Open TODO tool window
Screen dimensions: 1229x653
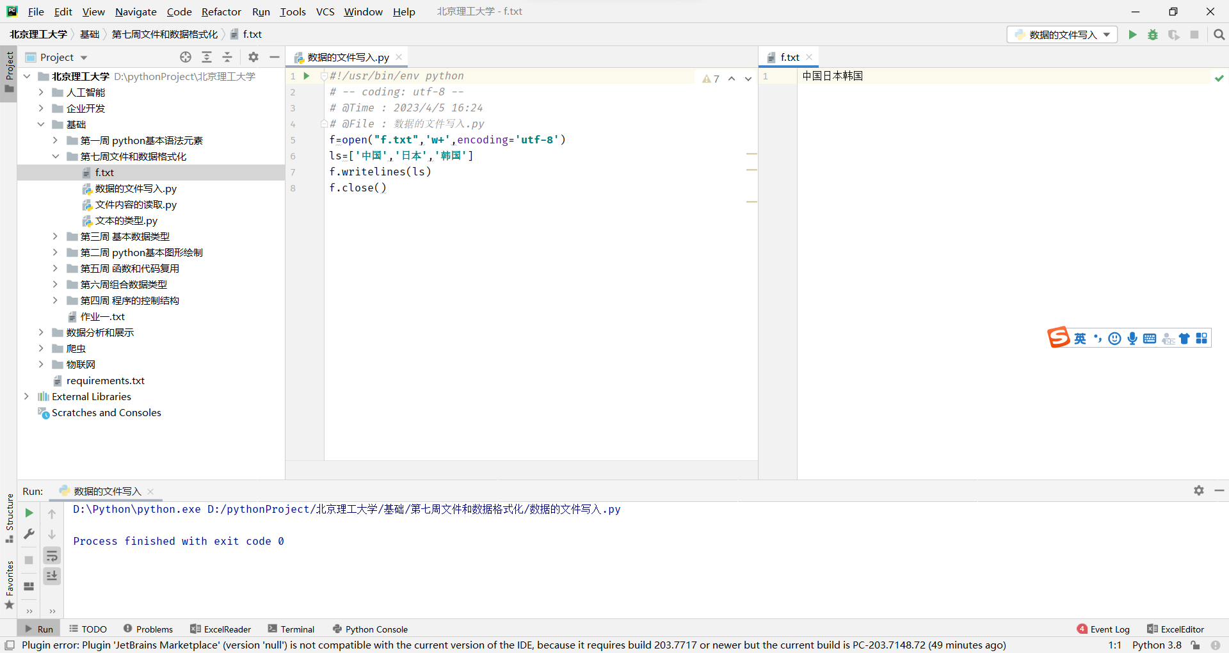coord(88,629)
